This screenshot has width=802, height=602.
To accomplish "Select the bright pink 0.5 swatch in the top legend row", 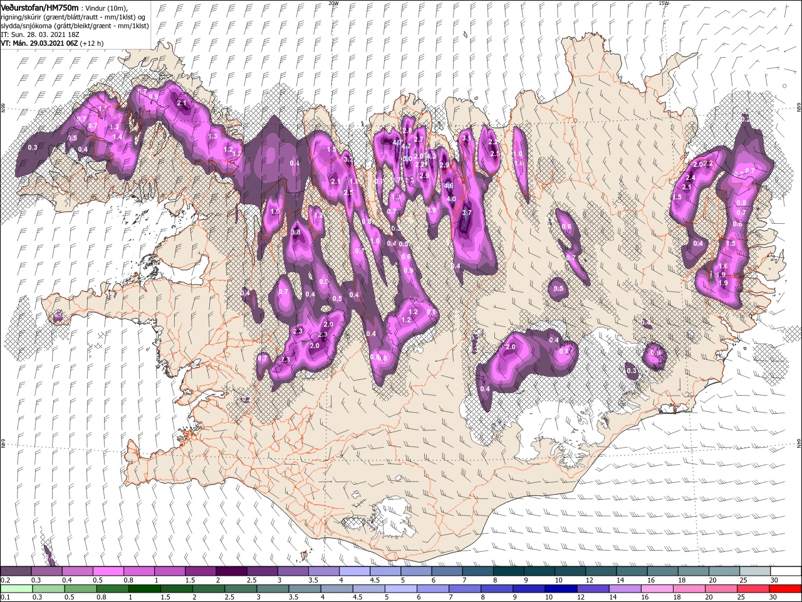I will tap(108, 571).
